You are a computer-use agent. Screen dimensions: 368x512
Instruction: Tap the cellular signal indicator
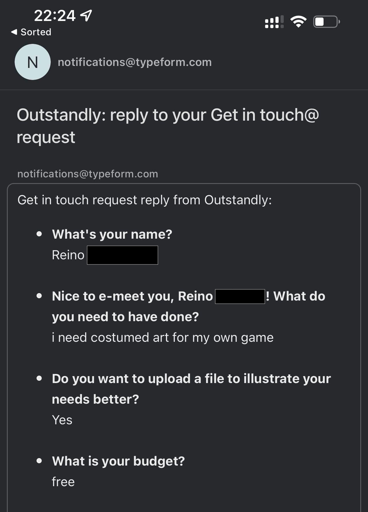(274, 22)
